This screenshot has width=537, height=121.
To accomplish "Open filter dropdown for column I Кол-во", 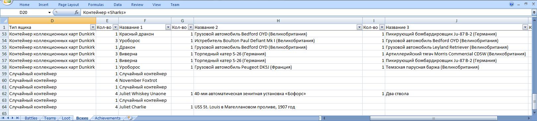I will (382, 27).
